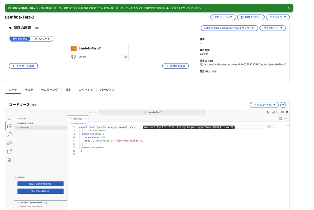This screenshot has height=210, width=314.
Task: Click the 'statusCode: 200,' code line
Action: point(95,137)
